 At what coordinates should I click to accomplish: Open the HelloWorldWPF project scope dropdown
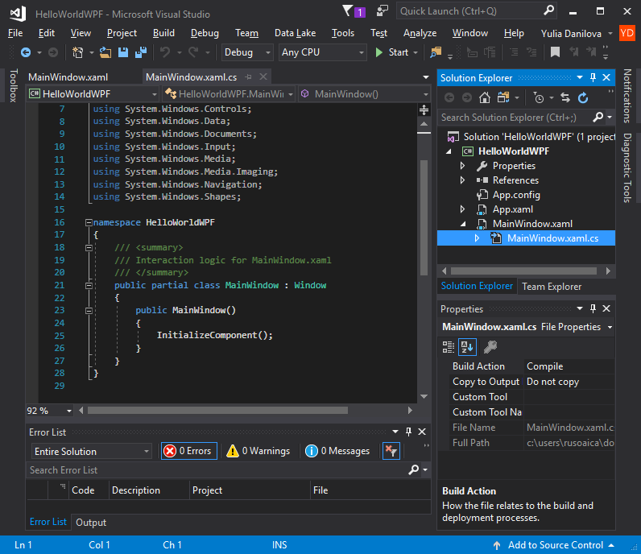(93, 94)
